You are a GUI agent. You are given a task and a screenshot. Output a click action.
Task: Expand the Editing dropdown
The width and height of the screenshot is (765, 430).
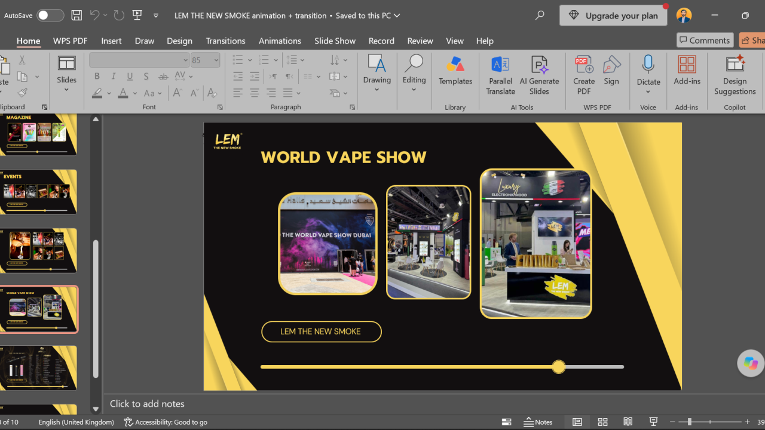tap(414, 75)
